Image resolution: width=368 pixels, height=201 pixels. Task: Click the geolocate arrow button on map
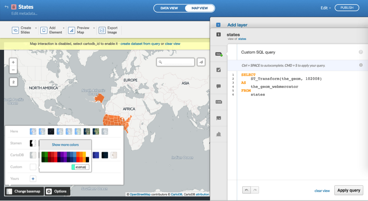[201, 62]
